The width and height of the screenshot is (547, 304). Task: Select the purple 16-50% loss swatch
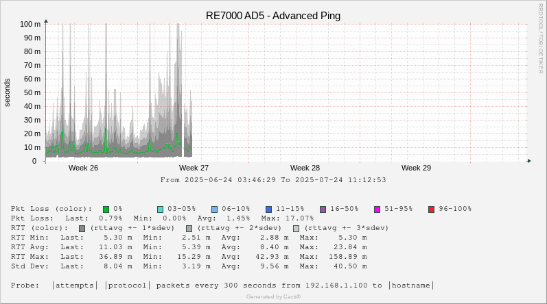coord(323,209)
